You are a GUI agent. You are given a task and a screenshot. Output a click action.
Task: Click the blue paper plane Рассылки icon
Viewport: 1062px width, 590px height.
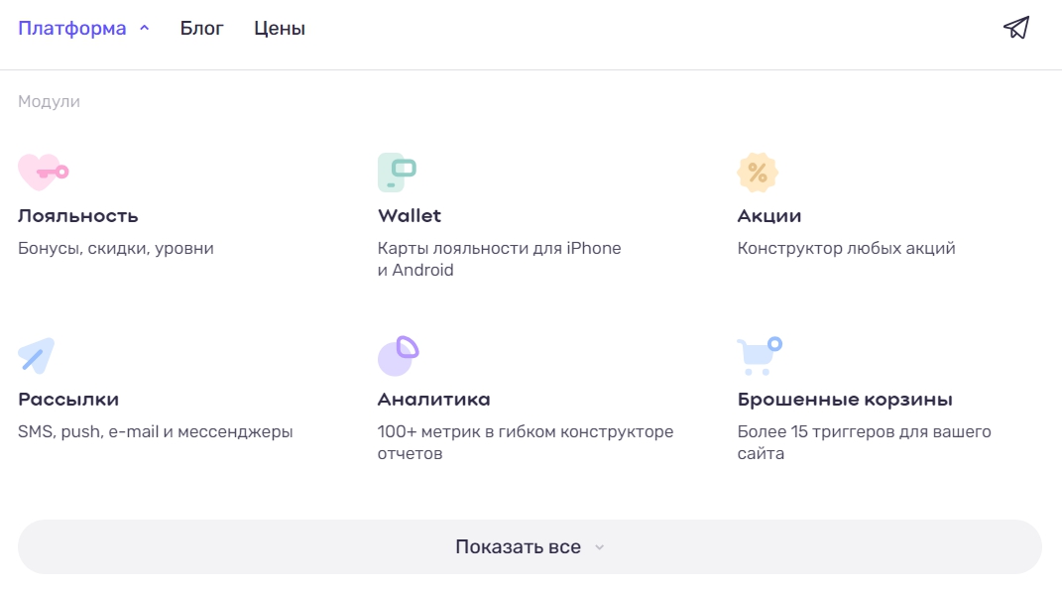tap(37, 356)
